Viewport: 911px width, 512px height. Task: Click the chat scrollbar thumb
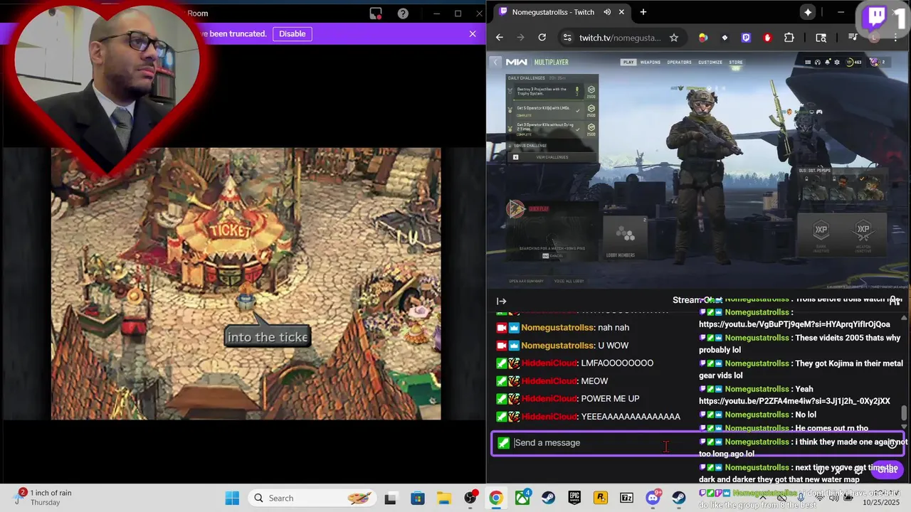905,413
